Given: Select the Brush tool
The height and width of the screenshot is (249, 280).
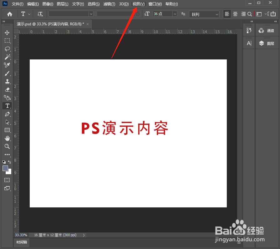Looking at the screenshot, I should pos(7,74).
